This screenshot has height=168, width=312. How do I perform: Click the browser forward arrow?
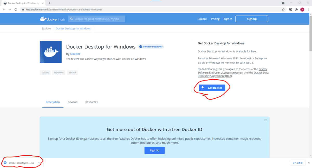click(10, 9)
